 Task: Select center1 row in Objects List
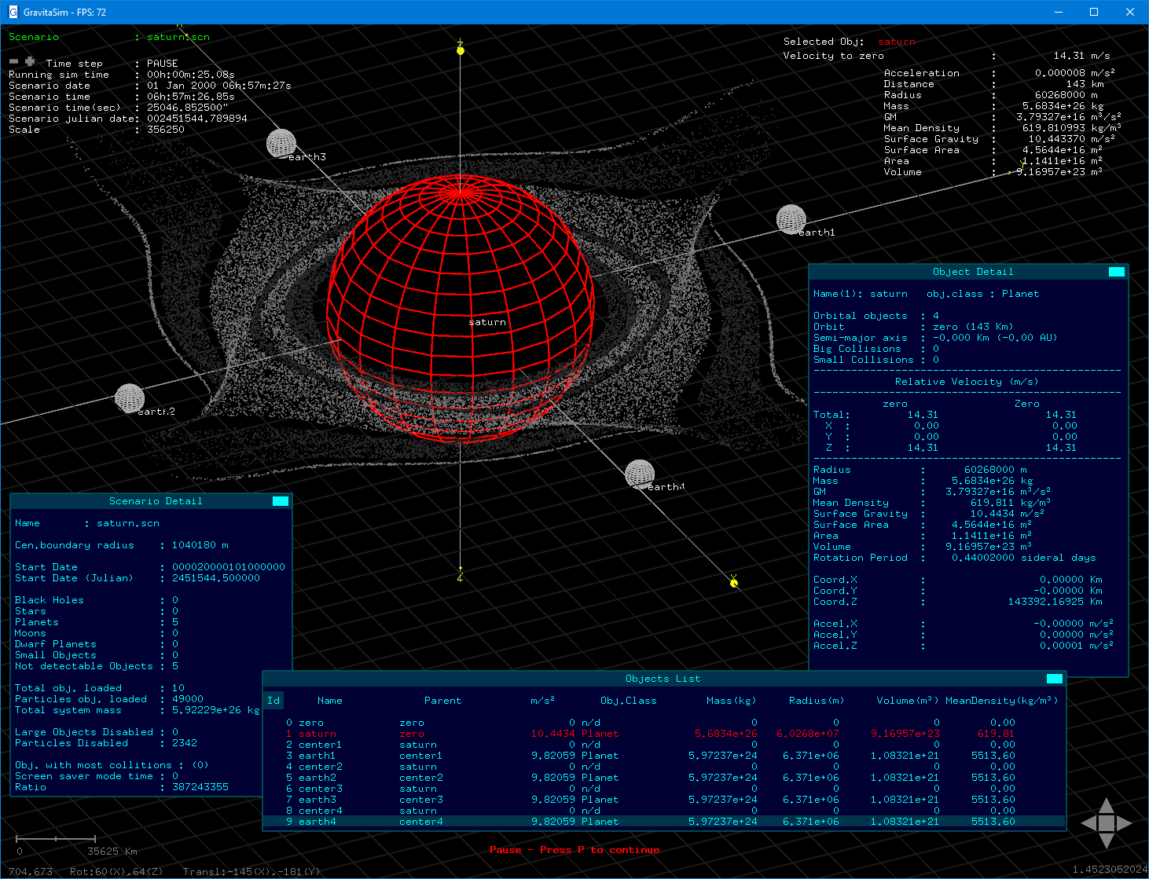coord(664,745)
